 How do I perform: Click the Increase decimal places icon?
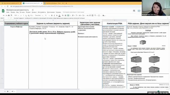(x=28, y=16)
